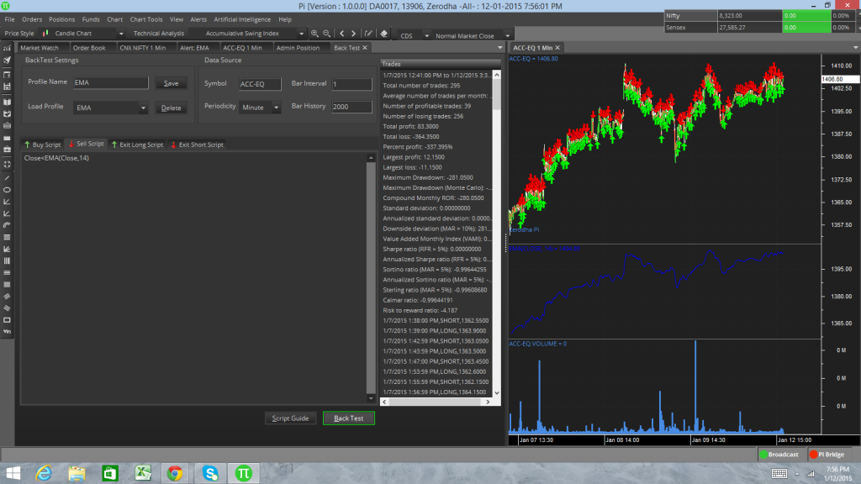Select the eraser tool in the toolbar
The image size is (861, 484).
[383, 34]
